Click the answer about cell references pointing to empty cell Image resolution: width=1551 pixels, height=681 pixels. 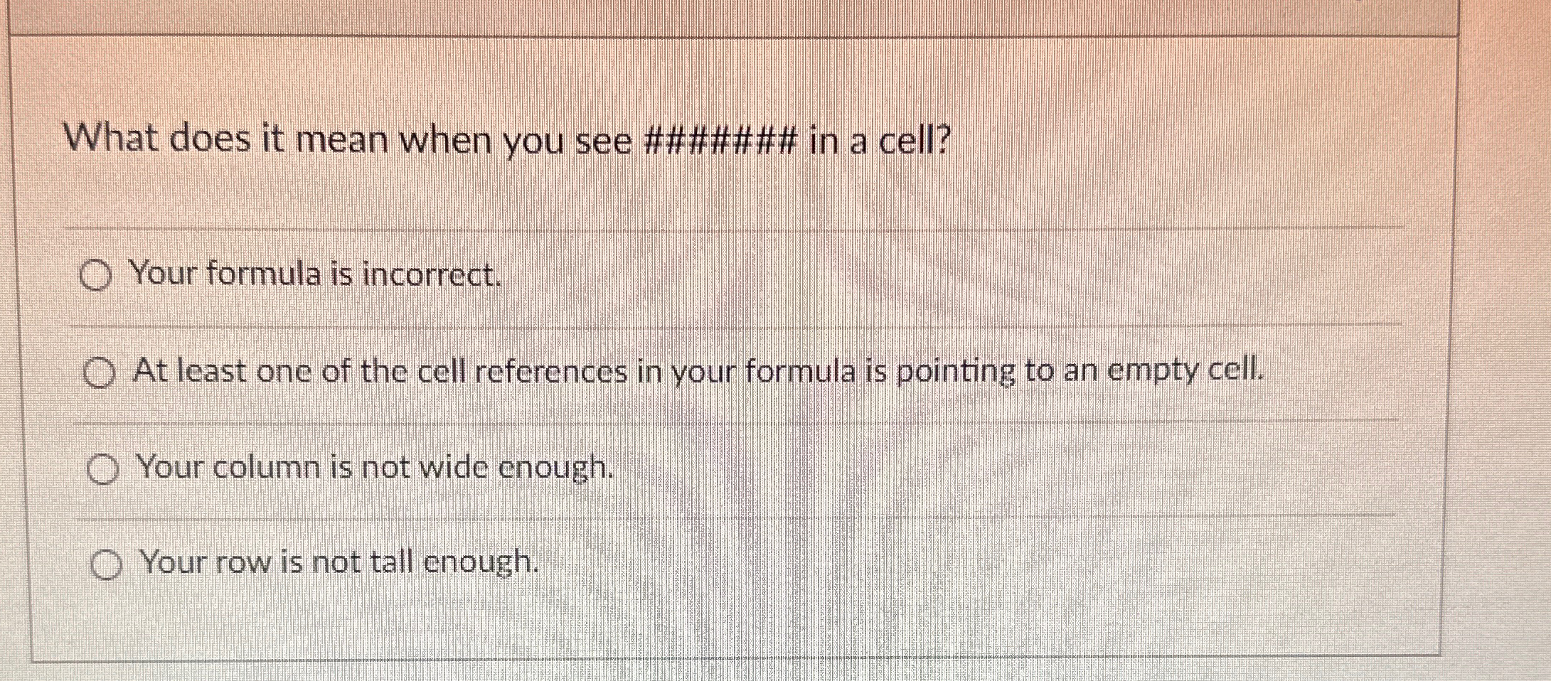697,371
